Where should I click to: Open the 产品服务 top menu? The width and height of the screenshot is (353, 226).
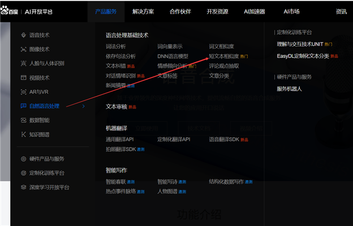(x=106, y=11)
